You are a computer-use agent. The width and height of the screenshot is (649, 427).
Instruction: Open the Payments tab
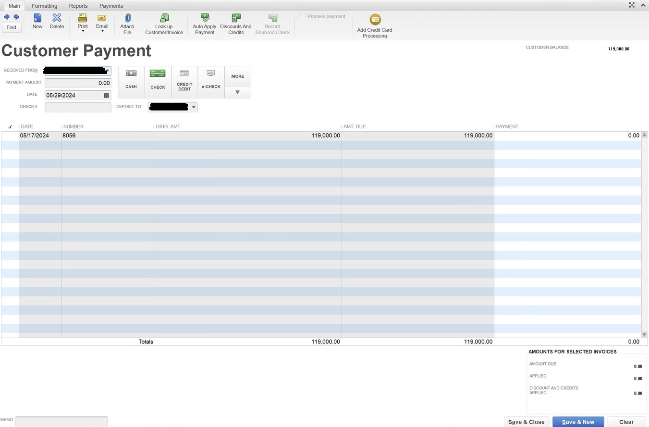111,6
